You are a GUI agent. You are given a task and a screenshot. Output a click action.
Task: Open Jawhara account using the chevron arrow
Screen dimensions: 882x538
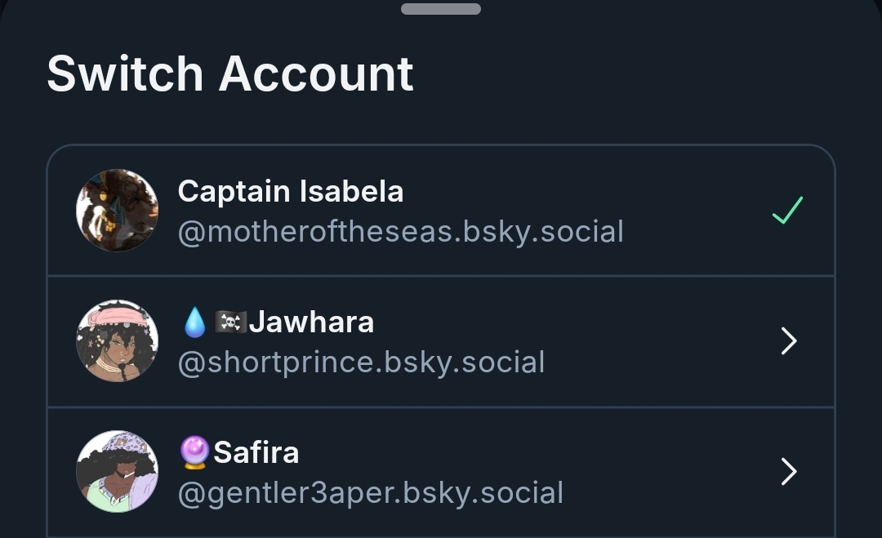point(788,341)
